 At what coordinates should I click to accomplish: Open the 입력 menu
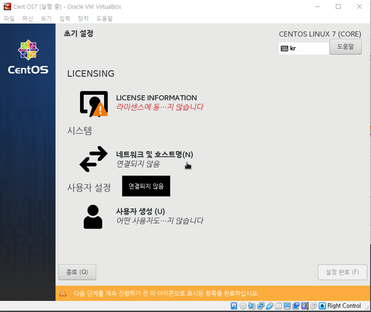pyautogui.click(x=64, y=18)
